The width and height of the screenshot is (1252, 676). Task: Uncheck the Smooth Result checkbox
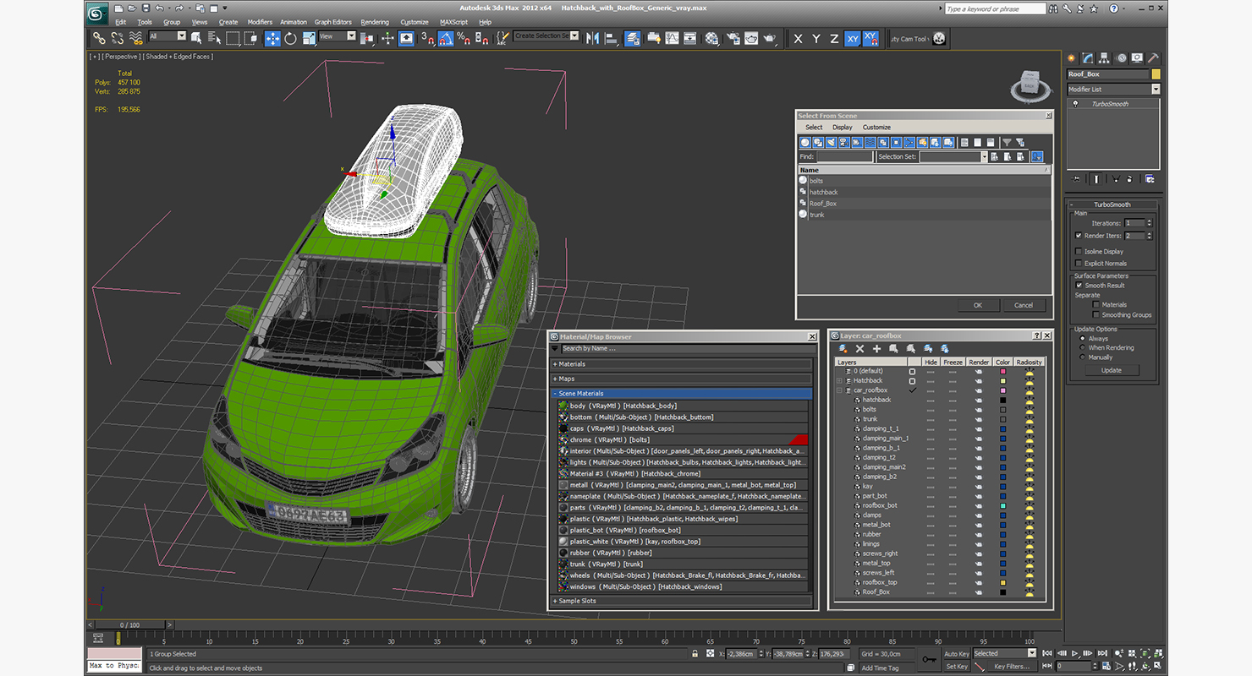pyautogui.click(x=1079, y=286)
